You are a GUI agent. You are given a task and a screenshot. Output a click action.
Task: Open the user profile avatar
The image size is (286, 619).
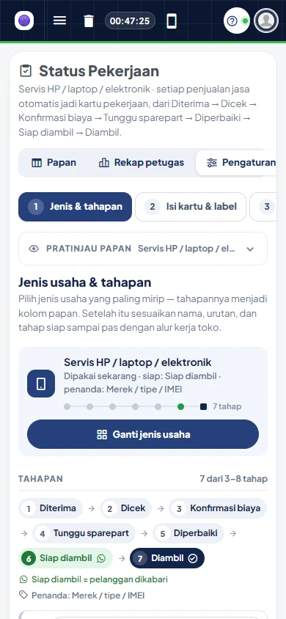(x=266, y=21)
